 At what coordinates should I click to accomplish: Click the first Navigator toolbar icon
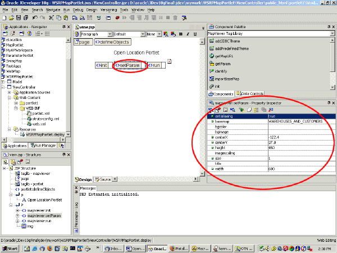click(x=5, y=34)
